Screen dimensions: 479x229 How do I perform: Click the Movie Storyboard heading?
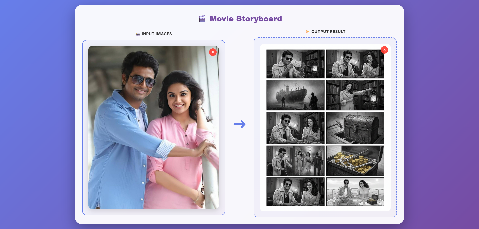coord(246,19)
